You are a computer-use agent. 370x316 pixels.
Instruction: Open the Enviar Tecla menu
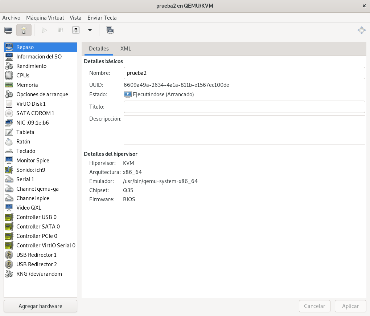102,18
